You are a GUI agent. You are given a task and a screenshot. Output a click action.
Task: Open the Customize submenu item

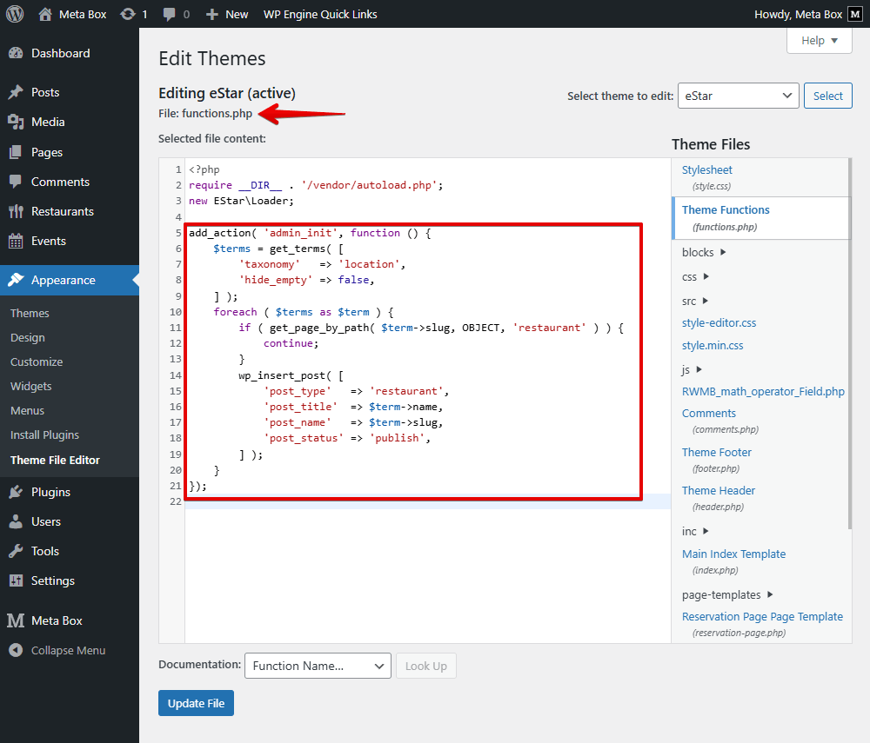[36, 362]
